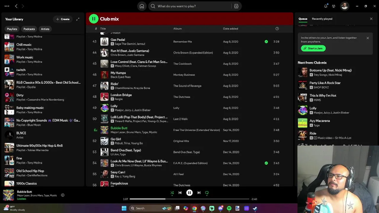Open Friend Activity icon
379x213 pixels.
(x=334, y=6)
